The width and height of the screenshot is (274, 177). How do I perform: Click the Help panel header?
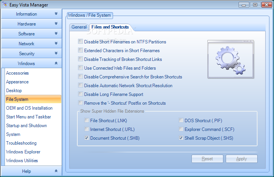32,171
